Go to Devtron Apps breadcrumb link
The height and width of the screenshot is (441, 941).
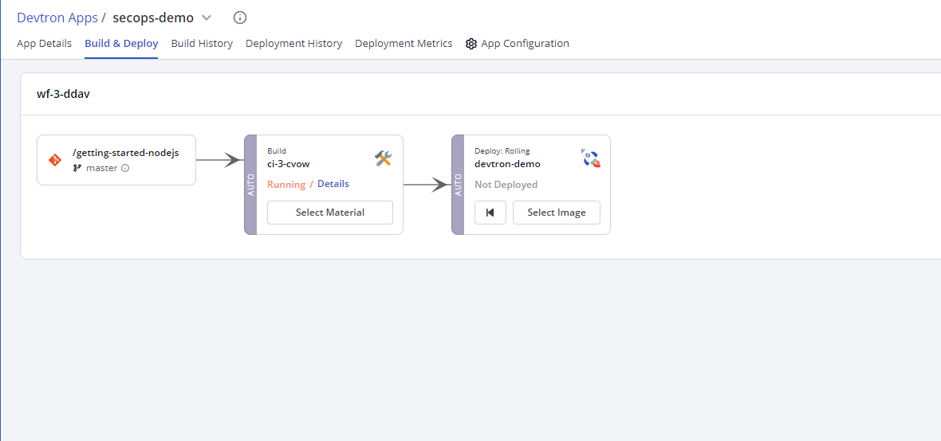pos(57,18)
